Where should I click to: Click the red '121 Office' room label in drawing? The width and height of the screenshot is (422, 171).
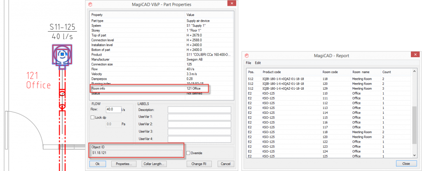pyautogui.click(x=38, y=81)
